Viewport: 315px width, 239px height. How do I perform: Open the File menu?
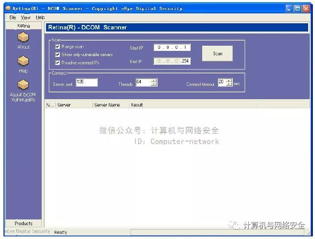pos(12,18)
